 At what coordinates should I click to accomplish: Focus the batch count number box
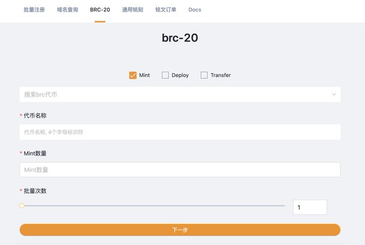(310, 207)
